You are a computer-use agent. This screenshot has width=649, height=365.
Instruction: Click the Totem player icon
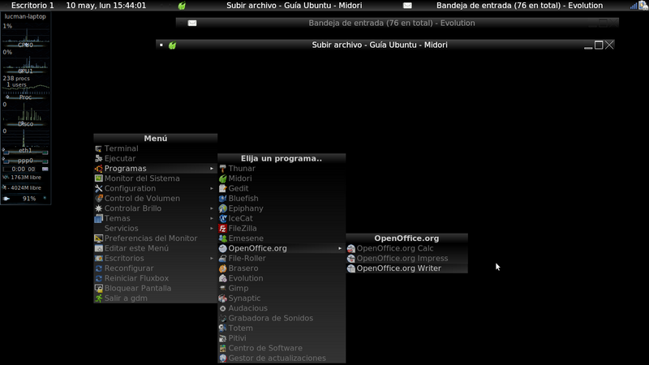click(x=223, y=328)
